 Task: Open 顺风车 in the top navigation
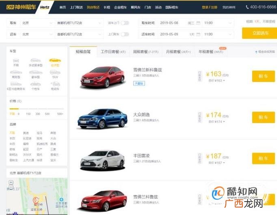coord(136,7)
